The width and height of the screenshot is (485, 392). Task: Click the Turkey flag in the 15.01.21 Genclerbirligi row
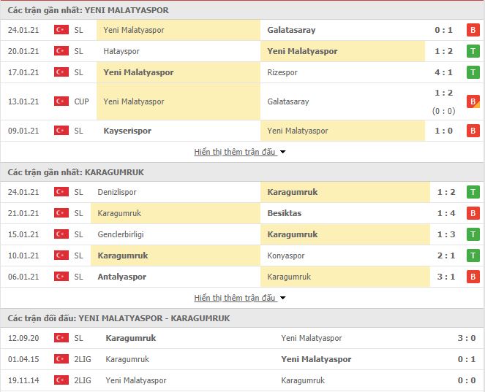pos(61,234)
